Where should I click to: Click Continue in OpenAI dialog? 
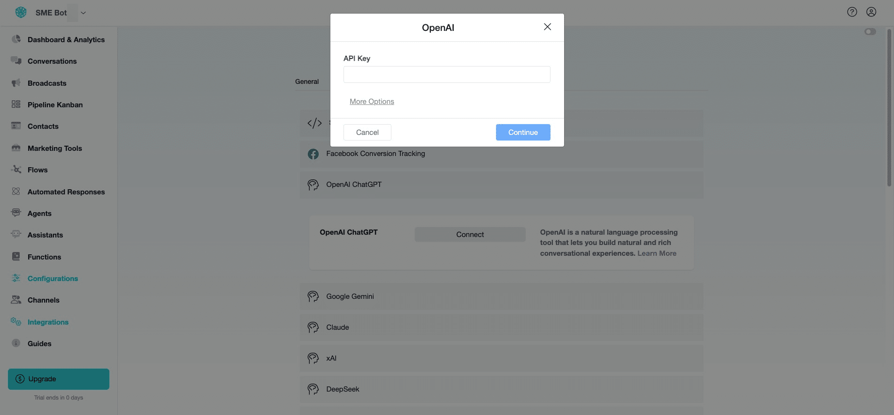coord(523,133)
